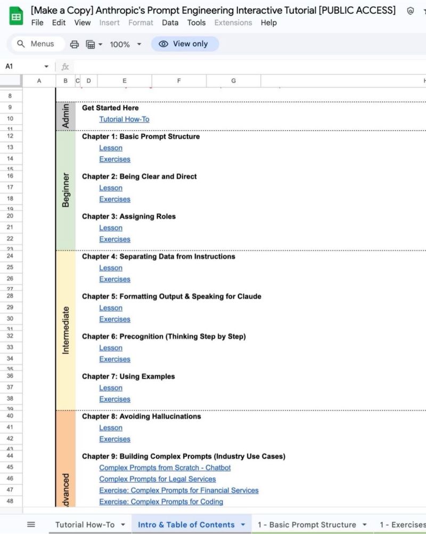Open Chapter 8 Avoiding Hallucinations Lesson link
This screenshot has width=426, height=534.
point(111,428)
